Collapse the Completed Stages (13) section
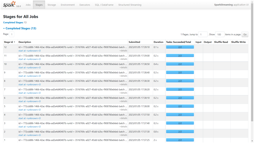Viewport: 254px width, 143px height. (x=20, y=28)
